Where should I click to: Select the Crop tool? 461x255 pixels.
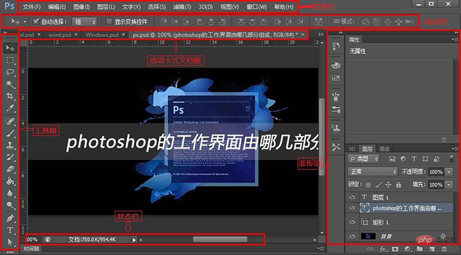tap(11, 96)
